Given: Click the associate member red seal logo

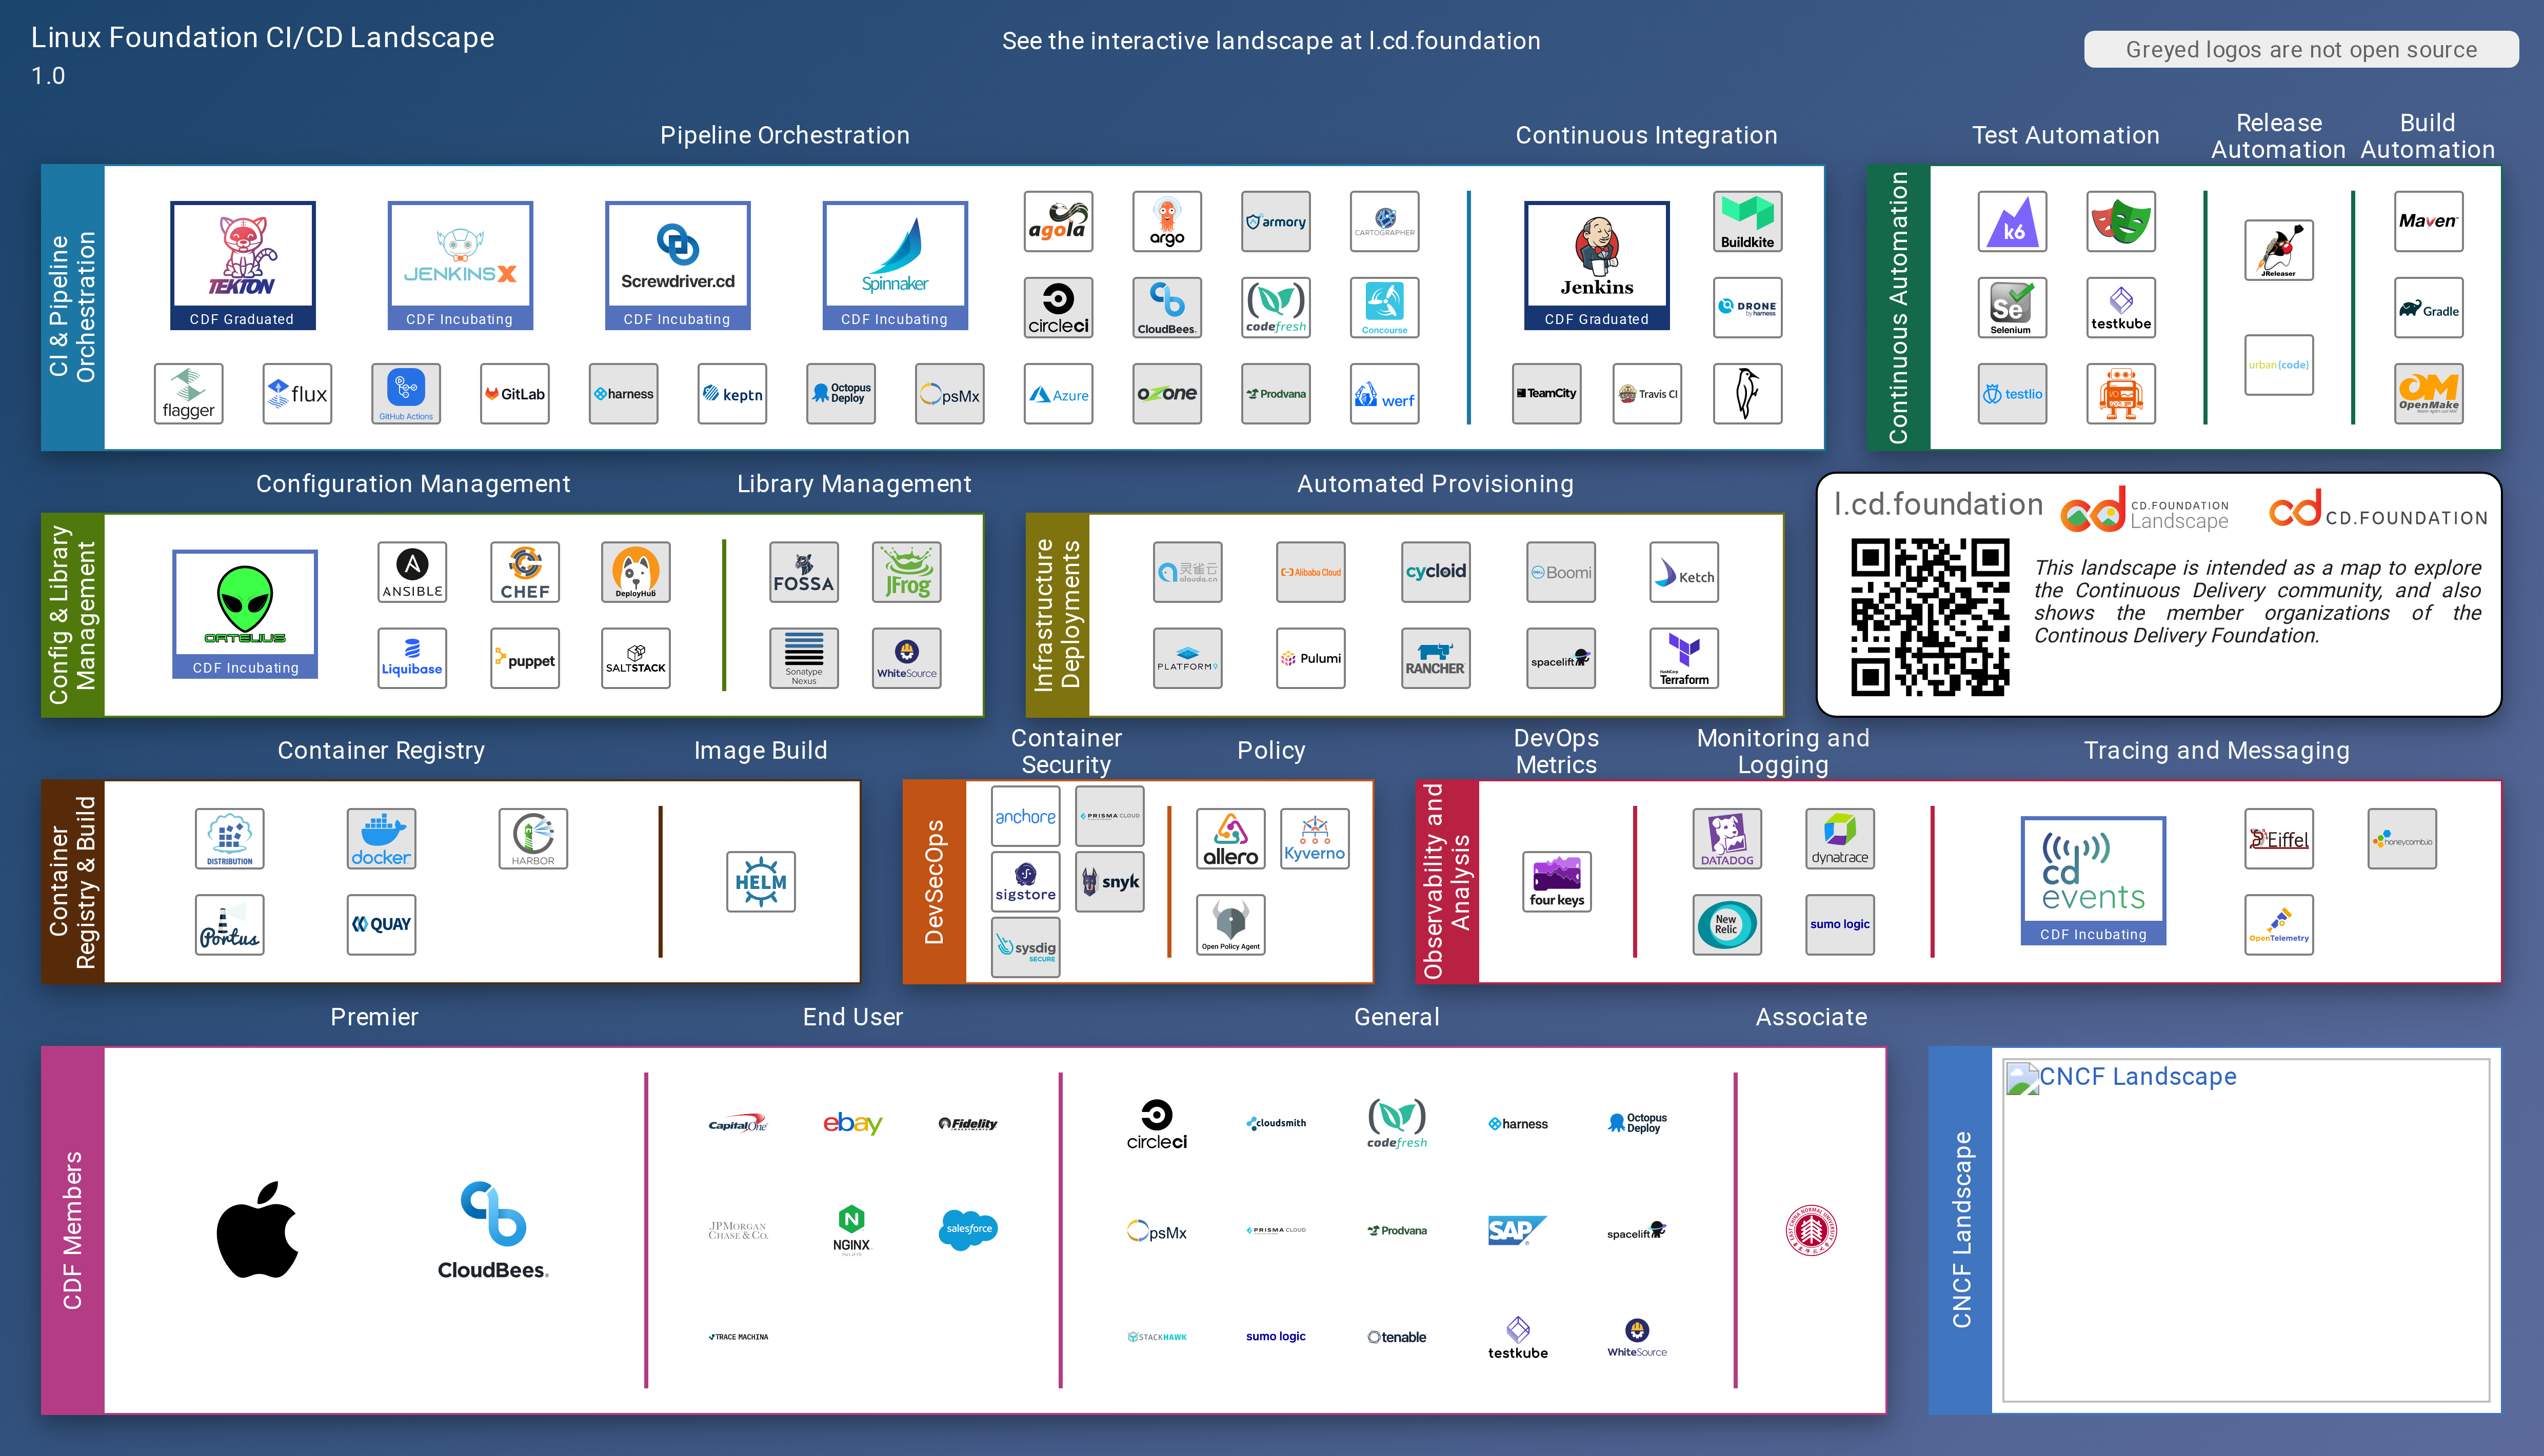Looking at the screenshot, I should [x=1812, y=1230].
